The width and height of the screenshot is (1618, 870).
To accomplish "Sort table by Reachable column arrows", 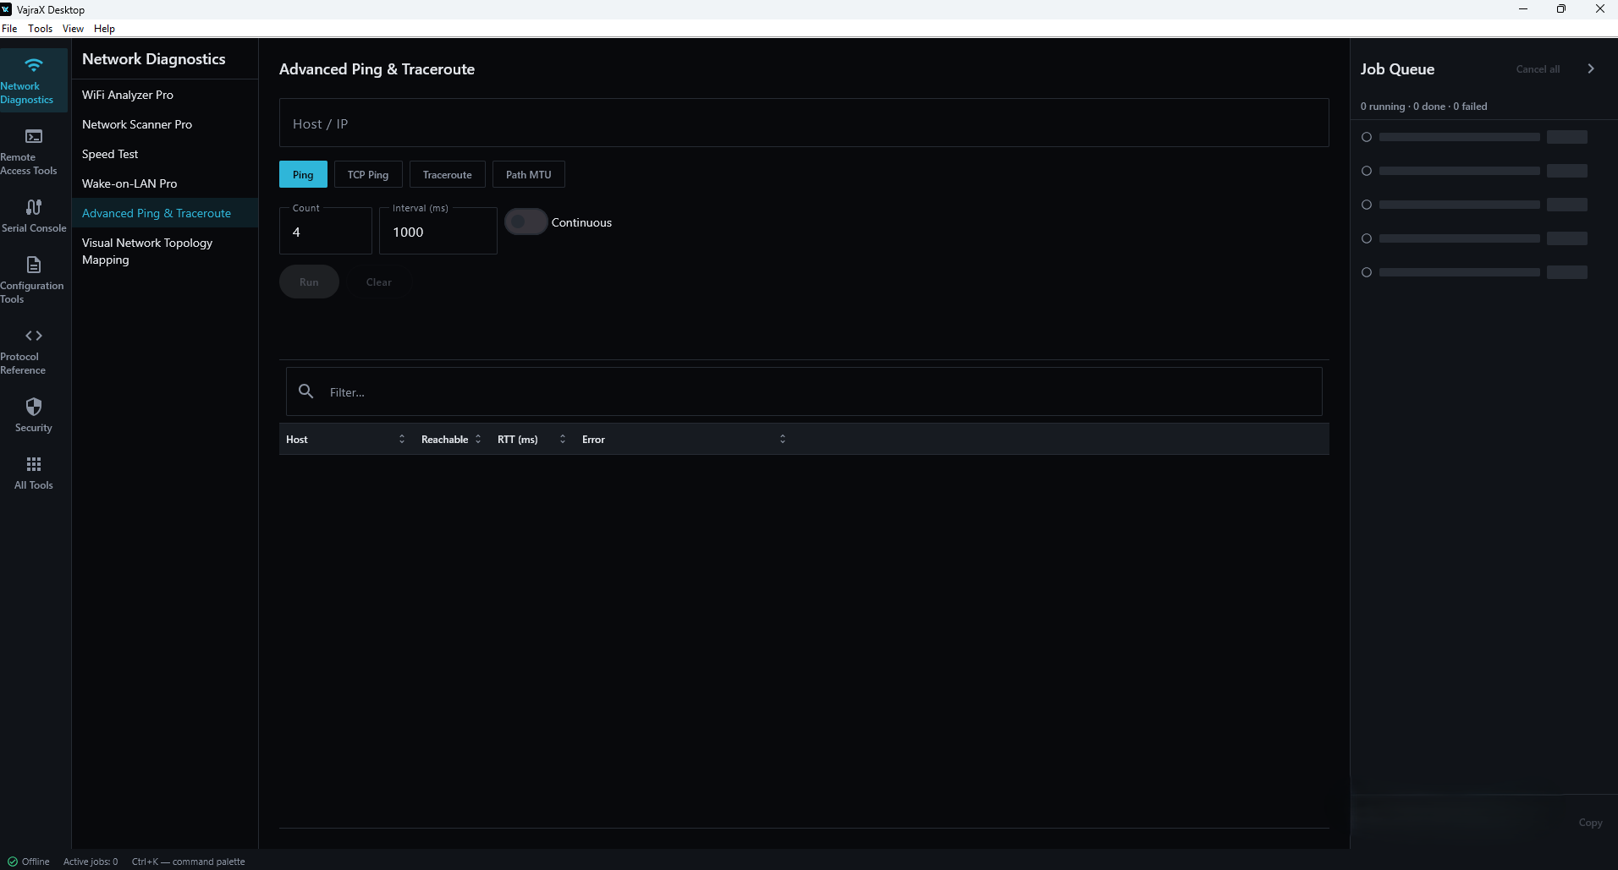I will [478, 439].
